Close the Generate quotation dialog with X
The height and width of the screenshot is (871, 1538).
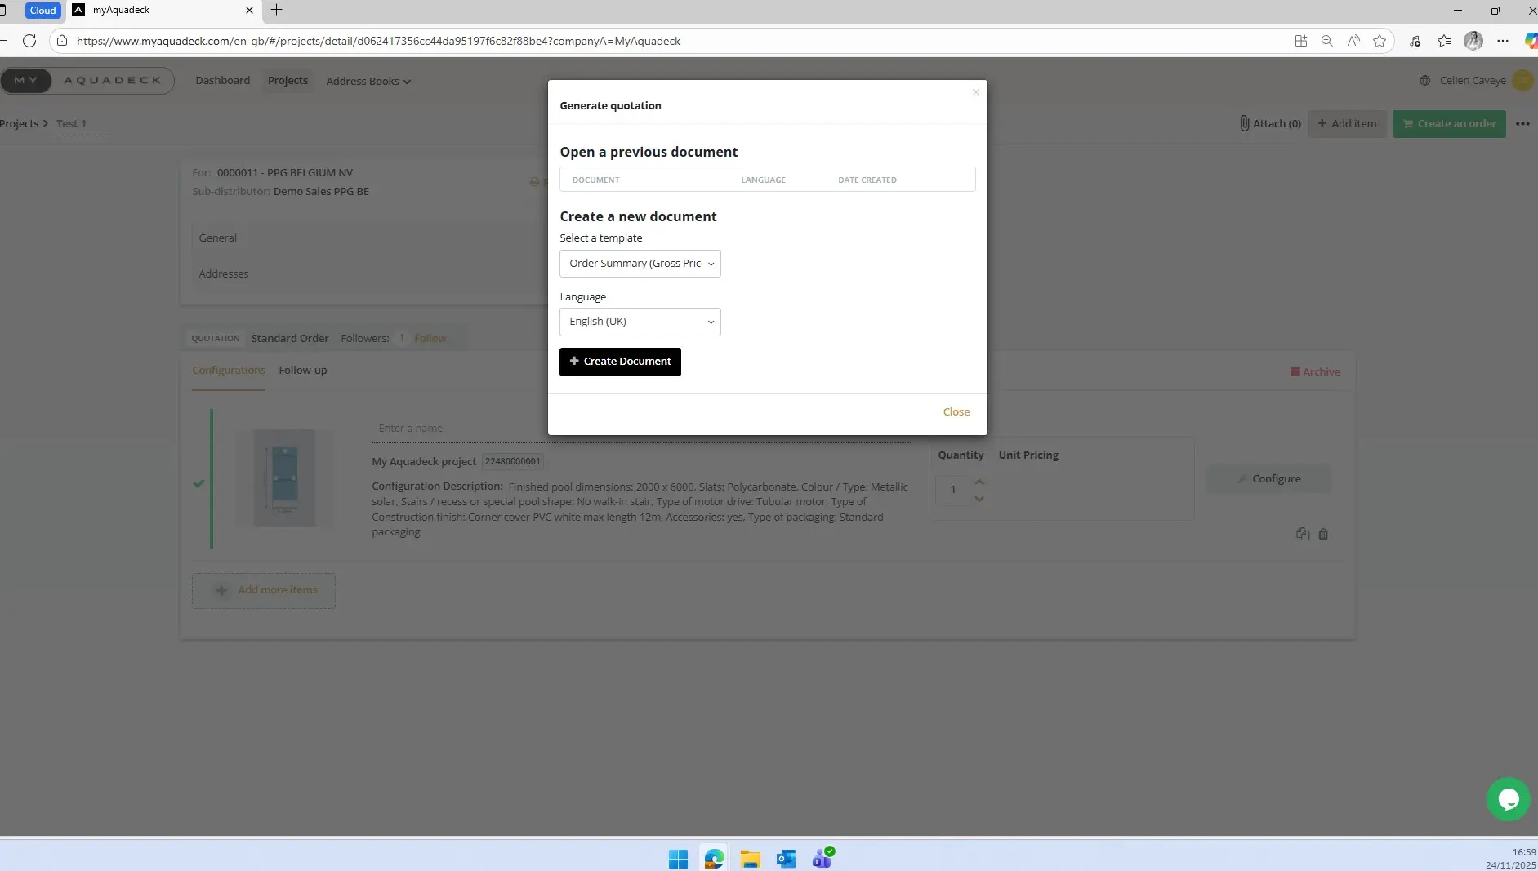(x=976, y=92)
